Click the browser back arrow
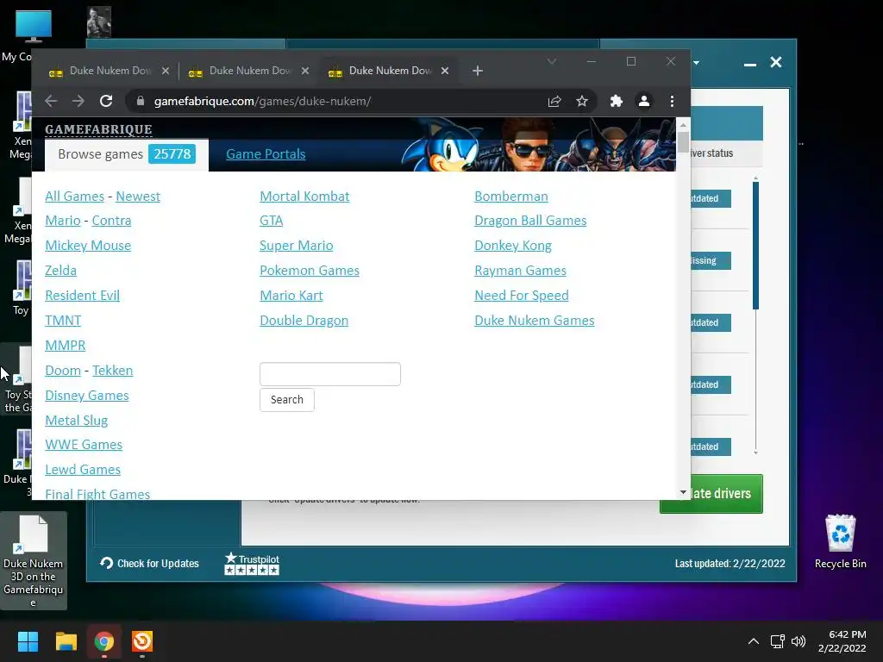Screen dimensions: 883x662 (51, 101)
